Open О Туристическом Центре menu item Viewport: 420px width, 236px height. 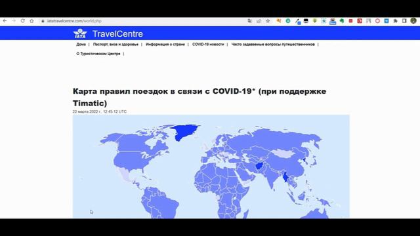tap(98, 54)
